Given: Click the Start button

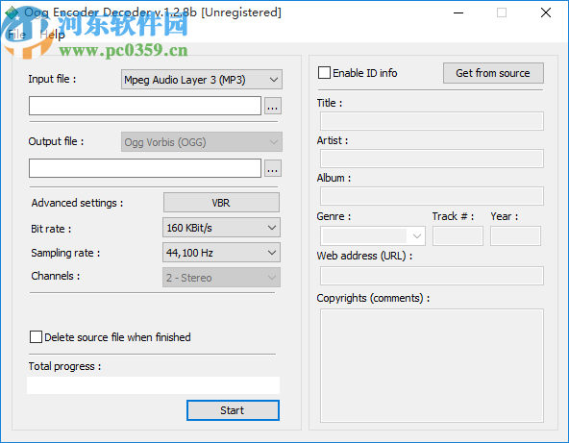Looking at the screenshot, I should click(233, 410).
